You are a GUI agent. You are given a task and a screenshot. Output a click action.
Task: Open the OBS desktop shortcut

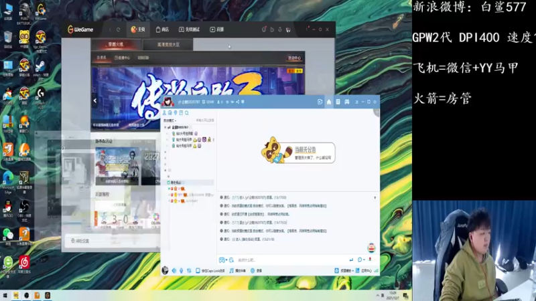(24, 210)
